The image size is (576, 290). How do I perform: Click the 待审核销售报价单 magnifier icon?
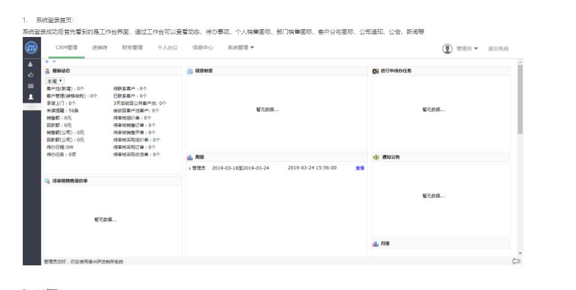click(x=47, y=181)
